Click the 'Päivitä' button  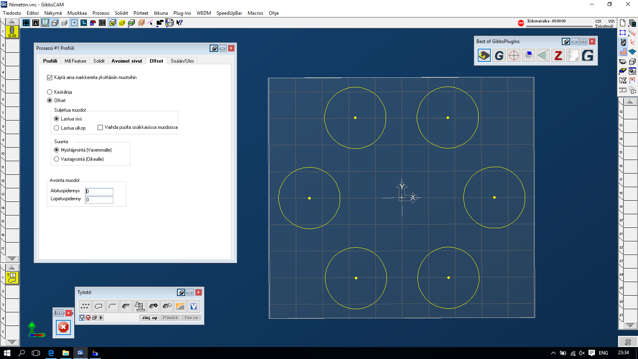[170, 318]
